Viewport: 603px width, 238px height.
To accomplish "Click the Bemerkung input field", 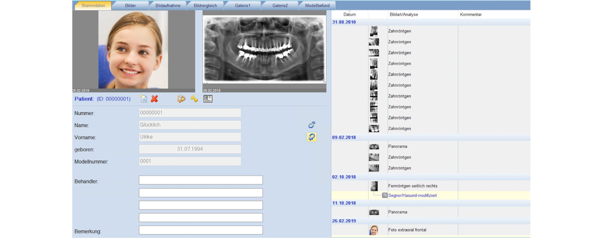I will (x=200, y=230).
